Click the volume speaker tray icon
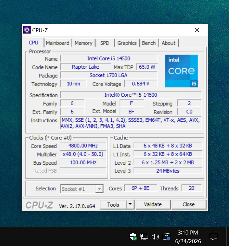This screenshot has width=229, height=246. pyautogui.click(x=155, y=237)
